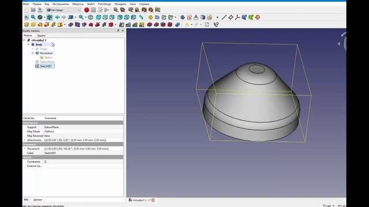369x207 pixels.
Task: Select Revolution in the model tree
Action: [46, 53]
